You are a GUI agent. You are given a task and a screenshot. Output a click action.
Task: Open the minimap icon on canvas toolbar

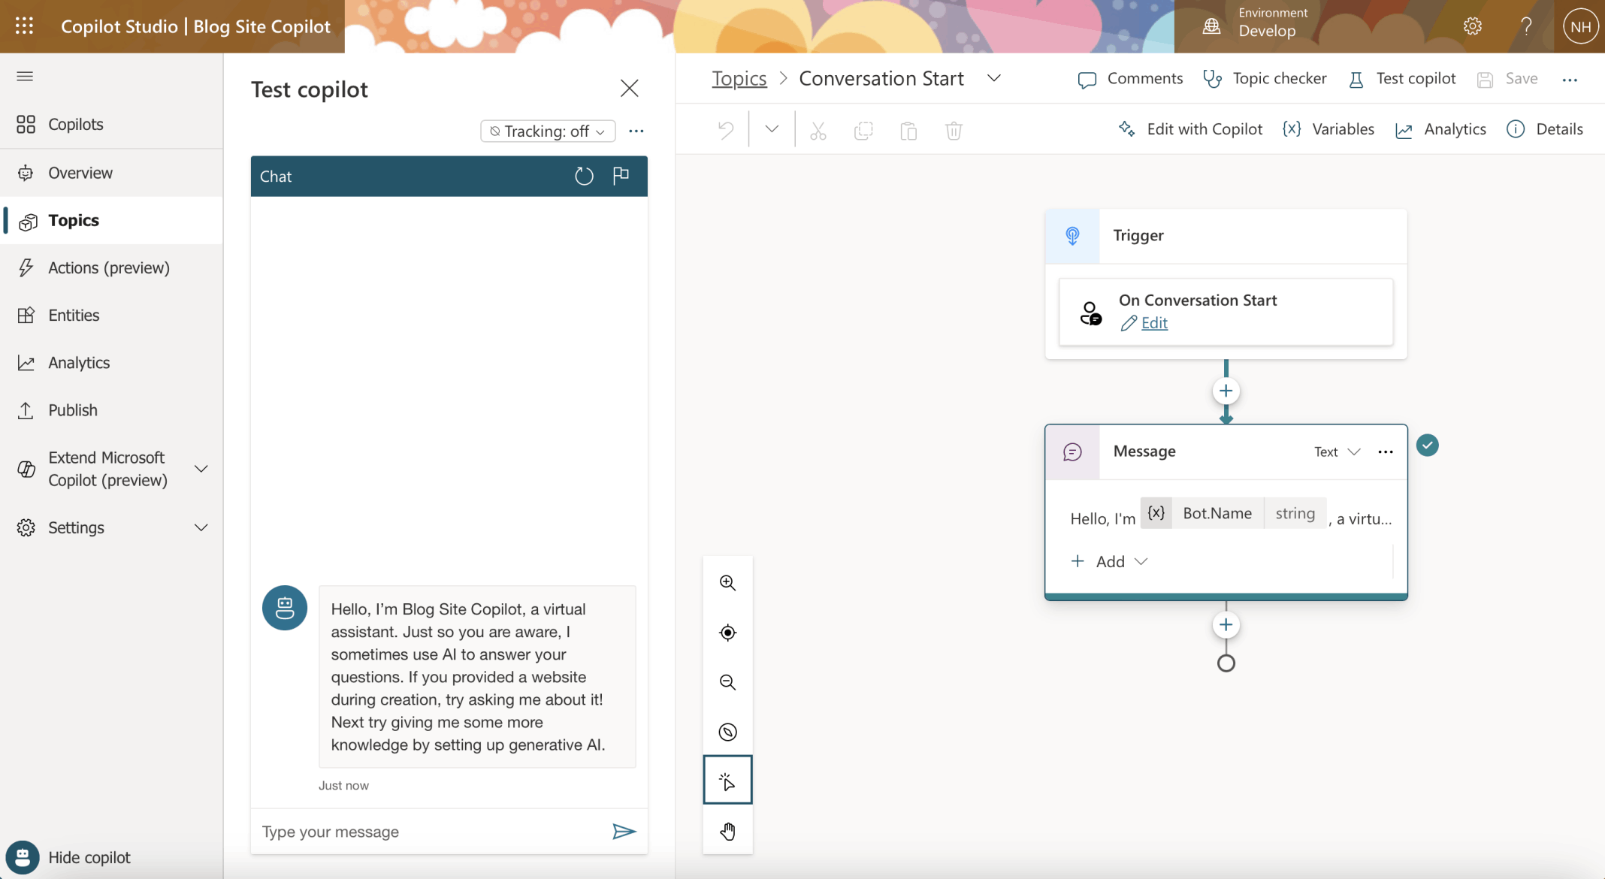[x=727, y=732]
